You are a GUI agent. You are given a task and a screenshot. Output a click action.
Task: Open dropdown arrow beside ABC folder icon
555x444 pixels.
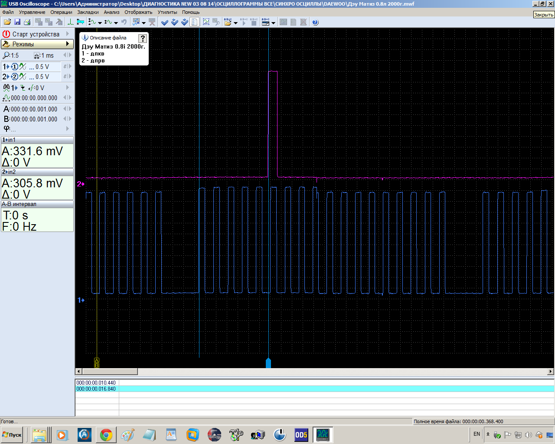click(x=235, y=22)
